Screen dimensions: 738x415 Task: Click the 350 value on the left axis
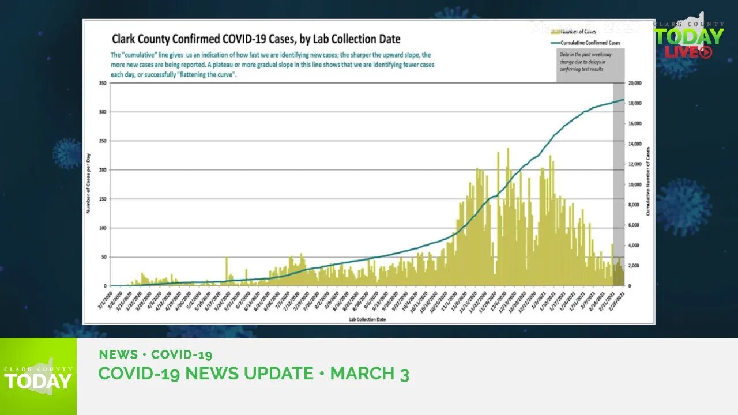(103, 83)
